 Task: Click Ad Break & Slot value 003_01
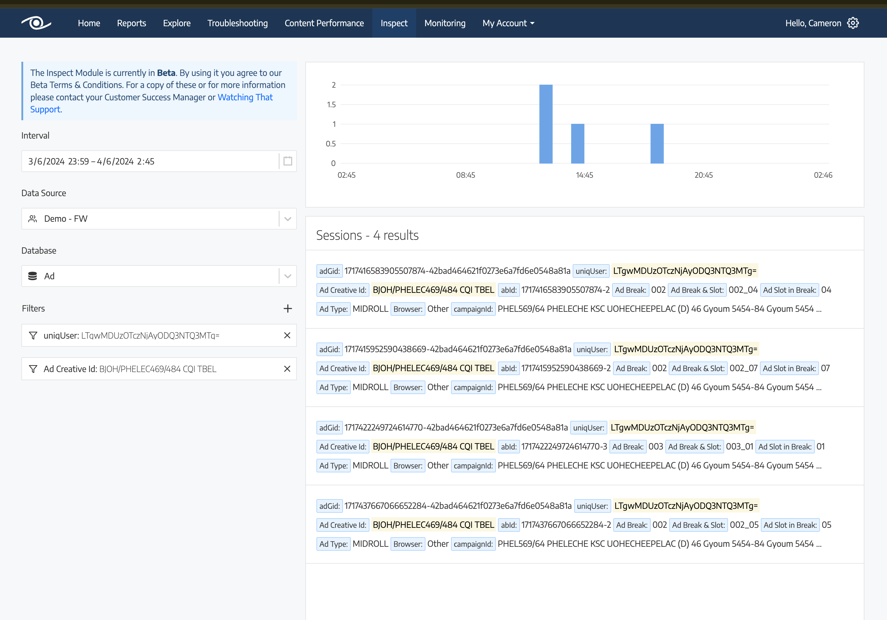click(x=739, y=446)
